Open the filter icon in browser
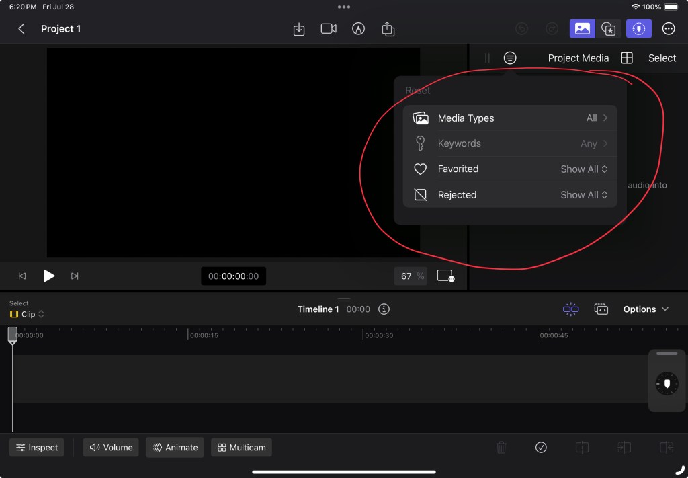688x478 pixels. tap(510, 58)
